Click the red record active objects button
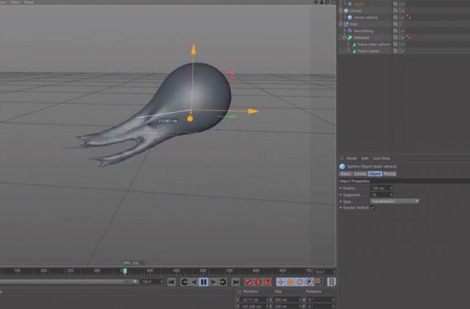Image resolution: width=470 pixels, height=309 pixels. (250, 282)
